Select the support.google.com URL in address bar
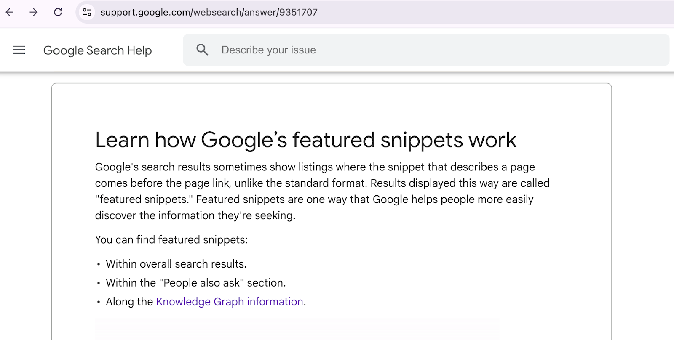This screenshot has height=340, width=674. click(209, 12)
